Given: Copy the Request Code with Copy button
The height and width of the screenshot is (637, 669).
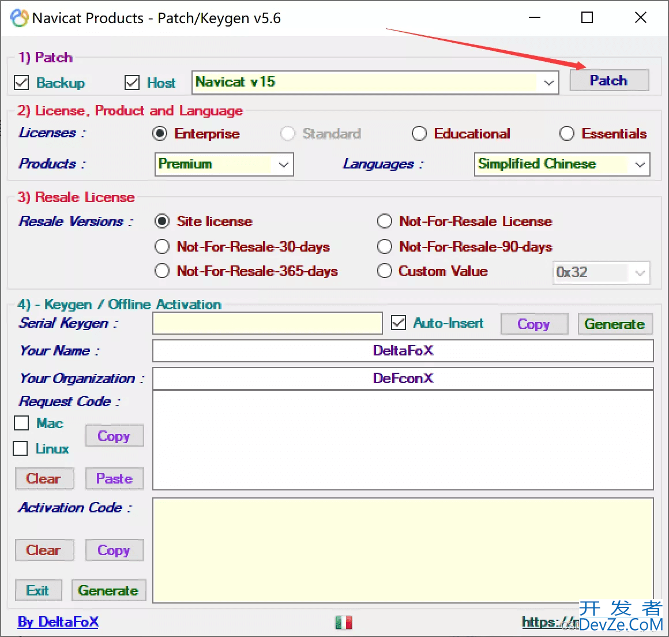Looking at the screenshot, I should (114, 436).
